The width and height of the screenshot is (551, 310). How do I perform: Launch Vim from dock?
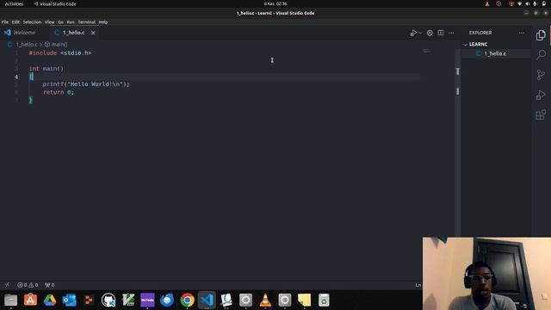(128, 301)
